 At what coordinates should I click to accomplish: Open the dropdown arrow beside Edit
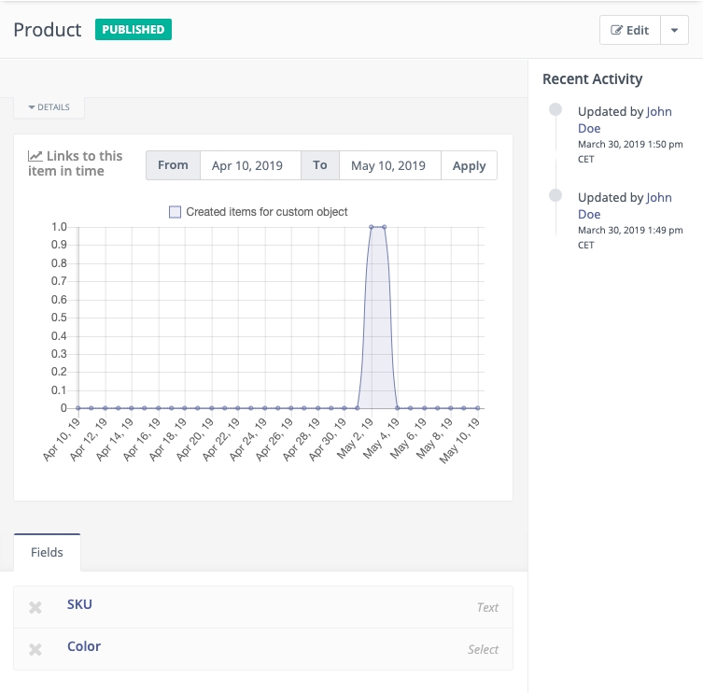(x=674, y=30)
